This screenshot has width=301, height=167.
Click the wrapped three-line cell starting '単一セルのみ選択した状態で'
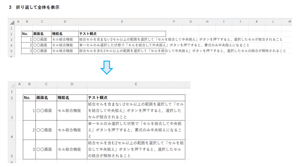(136, 130)
